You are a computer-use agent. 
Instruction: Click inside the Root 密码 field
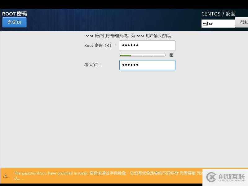pos(147,45)
